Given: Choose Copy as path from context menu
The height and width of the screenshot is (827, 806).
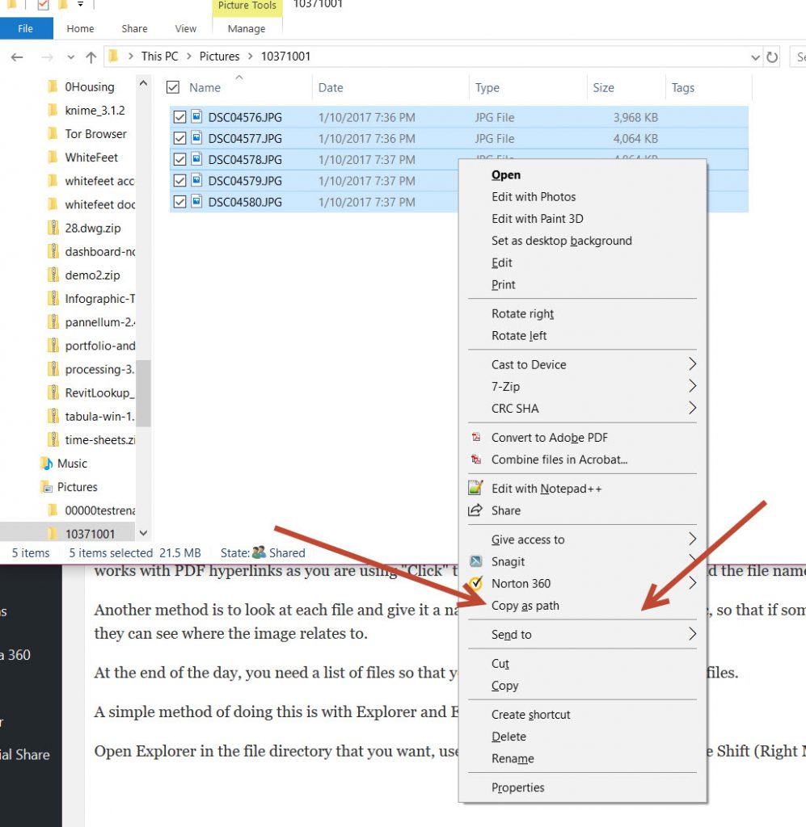Looking at the screenshot, I should (x=525, y=606).
